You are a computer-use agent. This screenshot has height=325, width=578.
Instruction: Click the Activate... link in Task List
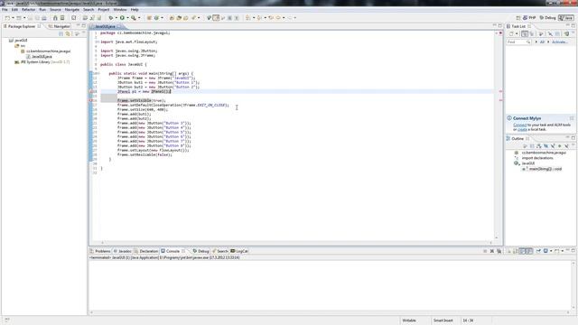coord(560,42)
